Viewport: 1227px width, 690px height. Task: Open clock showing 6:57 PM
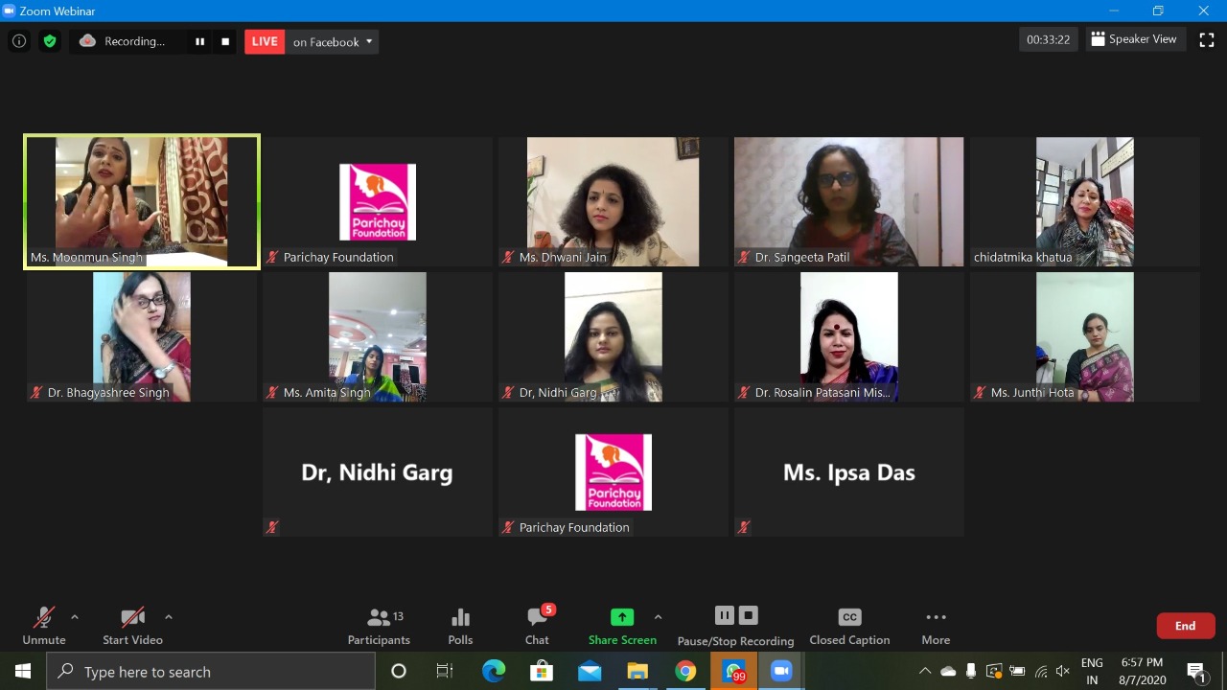(x=1141, y=671)
